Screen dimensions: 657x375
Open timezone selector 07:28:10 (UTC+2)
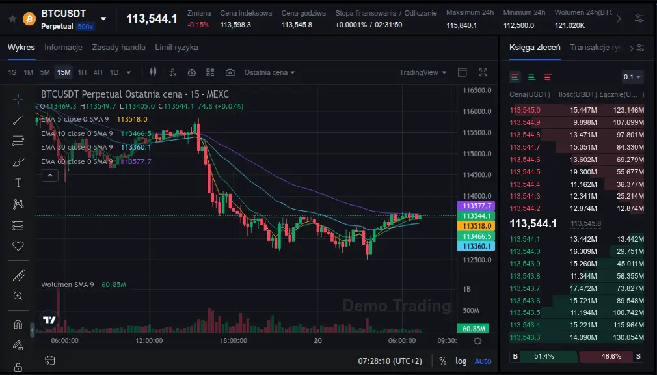[x=390, y=361]
